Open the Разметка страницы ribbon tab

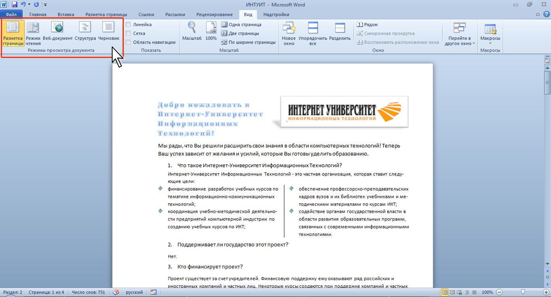coord(106,14)
